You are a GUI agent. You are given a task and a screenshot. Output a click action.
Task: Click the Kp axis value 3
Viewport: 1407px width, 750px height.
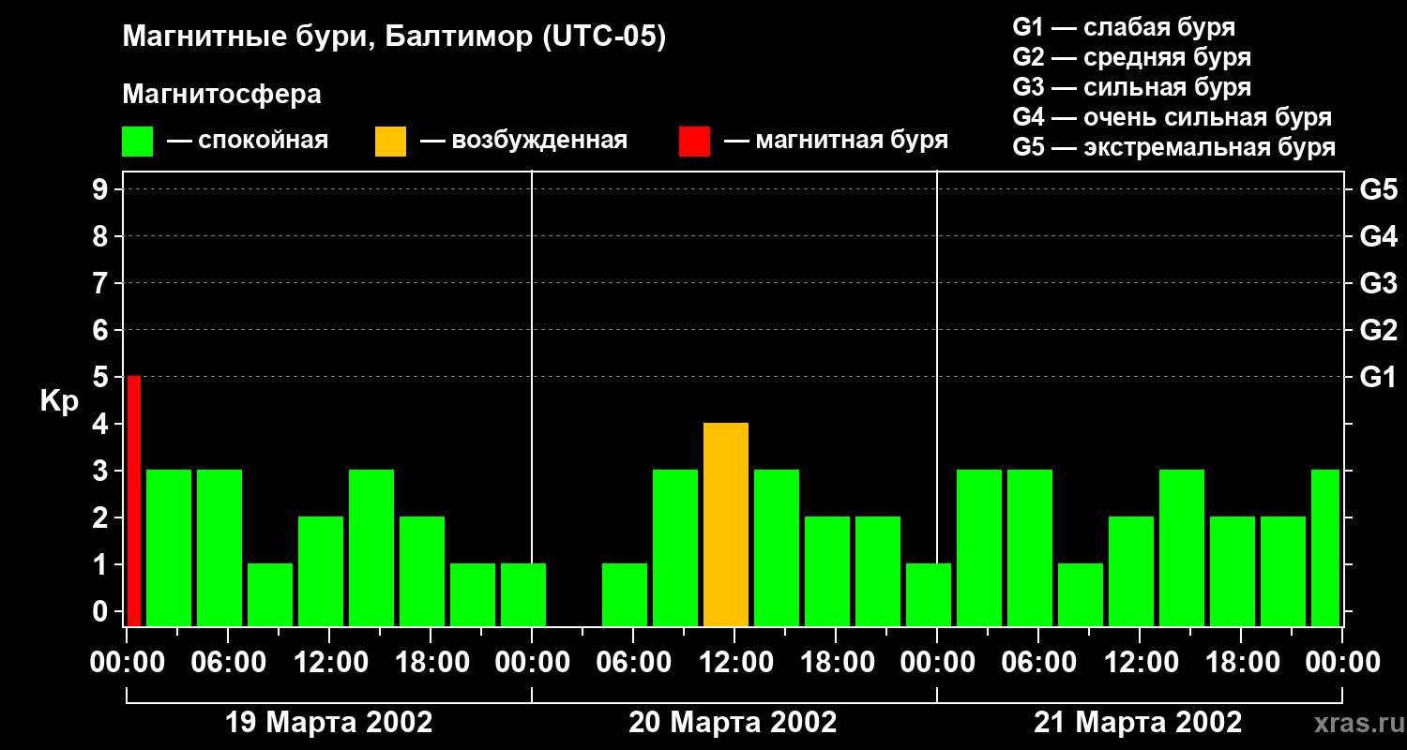(101, 471)
